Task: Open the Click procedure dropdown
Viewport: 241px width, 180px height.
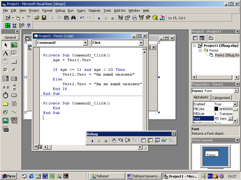Action: point(141,43)
